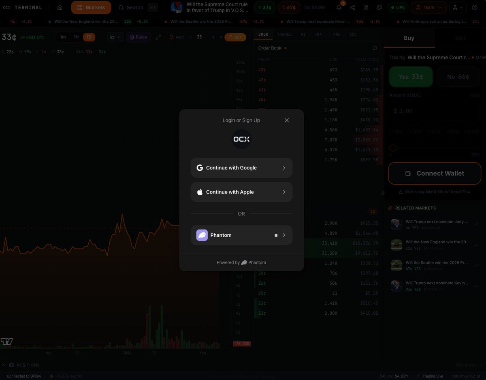Open related market Trump nominate Judy
Image resolution: width=486 pixels, height=380 pixels.
tap(435, 224)
